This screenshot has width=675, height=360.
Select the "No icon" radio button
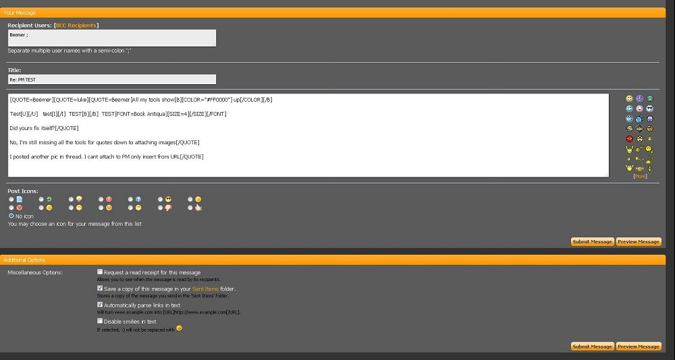11,216
